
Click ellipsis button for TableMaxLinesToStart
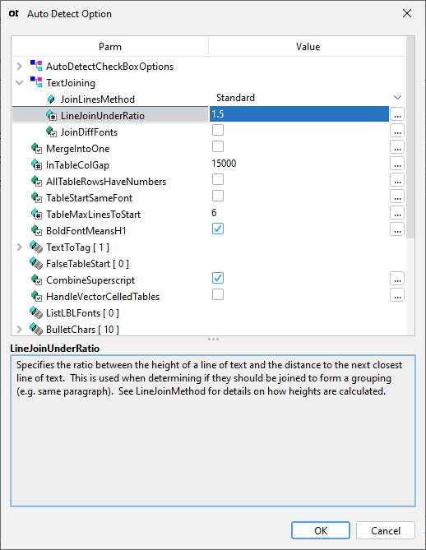[397, 213]
